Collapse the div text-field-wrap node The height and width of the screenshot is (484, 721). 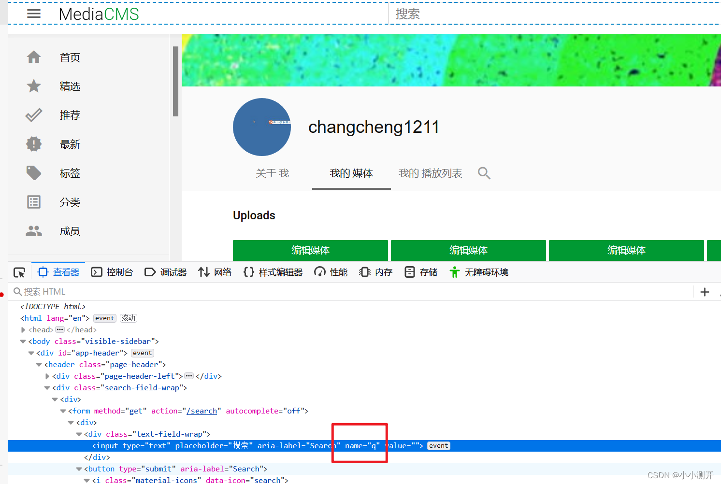(79, 434)
